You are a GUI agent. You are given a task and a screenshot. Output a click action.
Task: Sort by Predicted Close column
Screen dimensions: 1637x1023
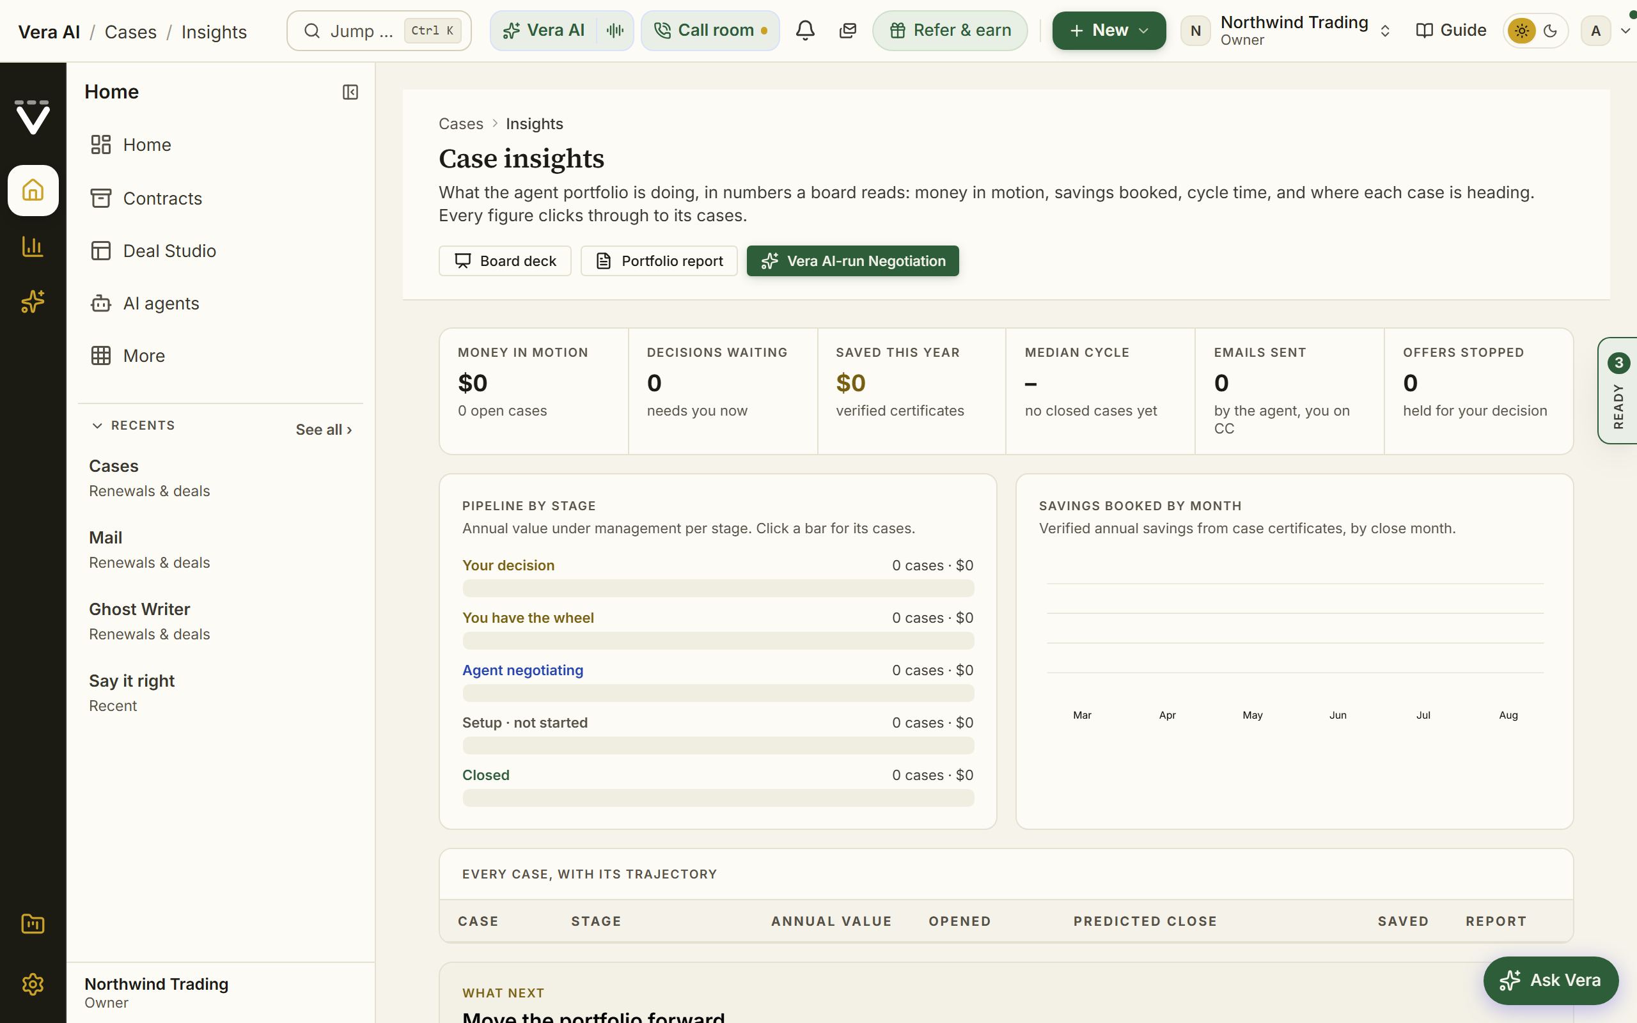tap(1145, 921)
